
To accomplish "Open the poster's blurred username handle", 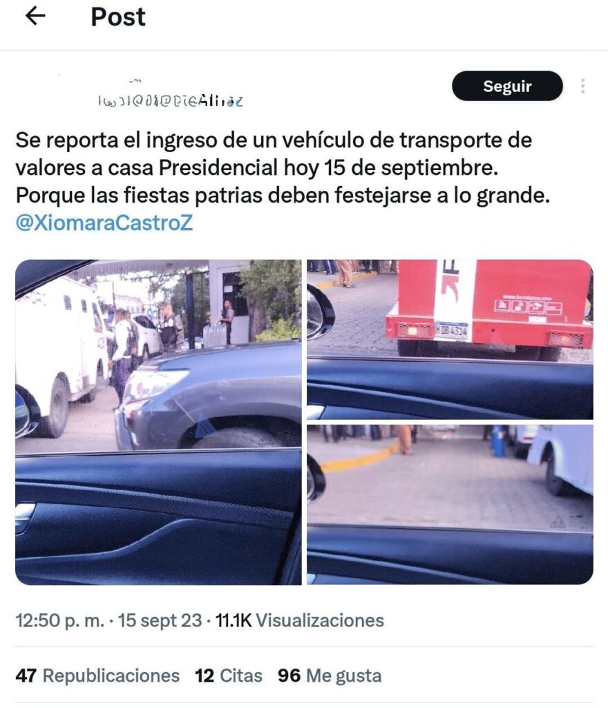I will pyautogui.click(x=171, y=101).
